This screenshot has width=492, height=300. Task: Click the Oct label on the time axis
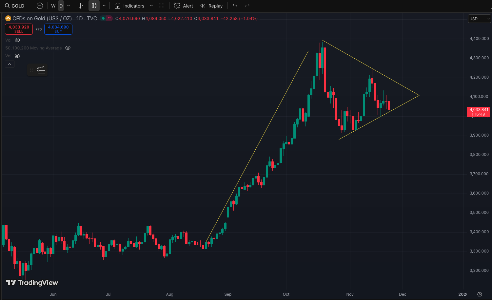pyautogui.click(x=286, y=294)
